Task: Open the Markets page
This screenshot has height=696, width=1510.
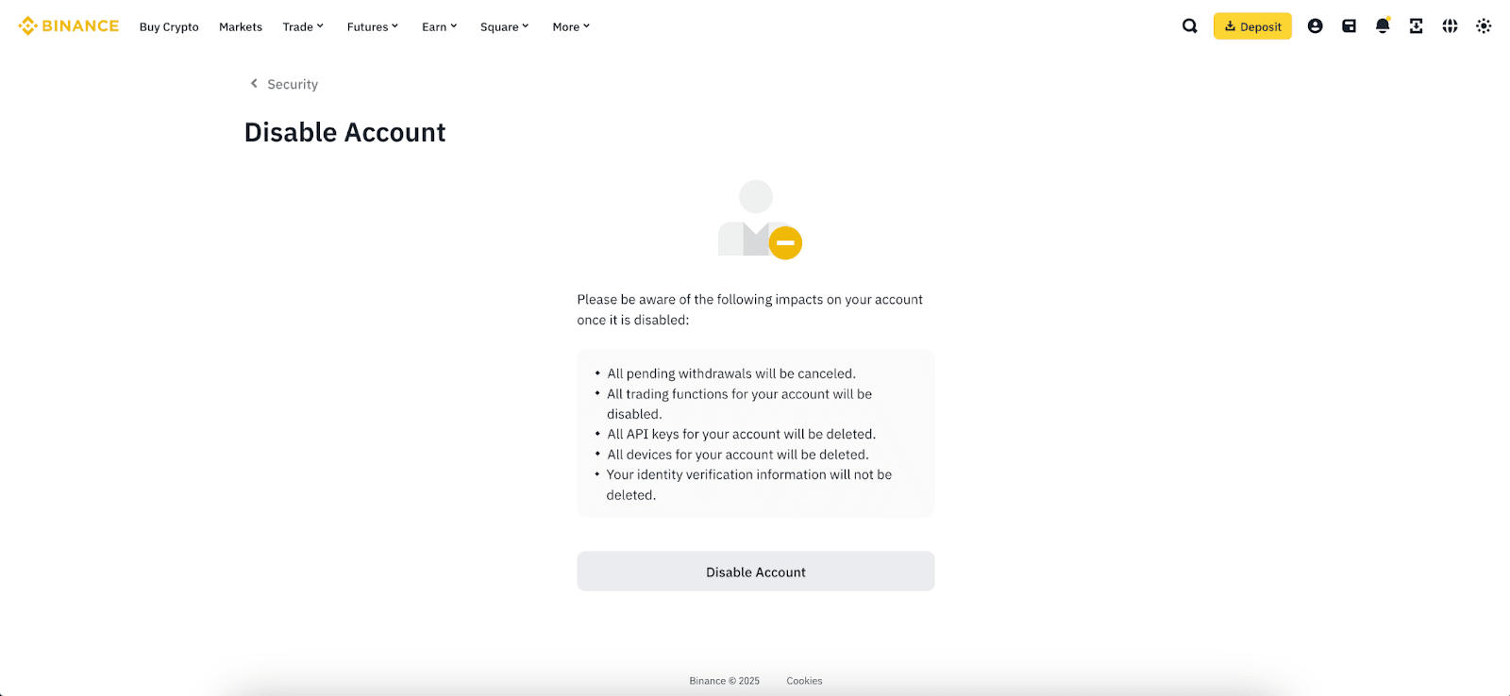Action: [241, 26]
